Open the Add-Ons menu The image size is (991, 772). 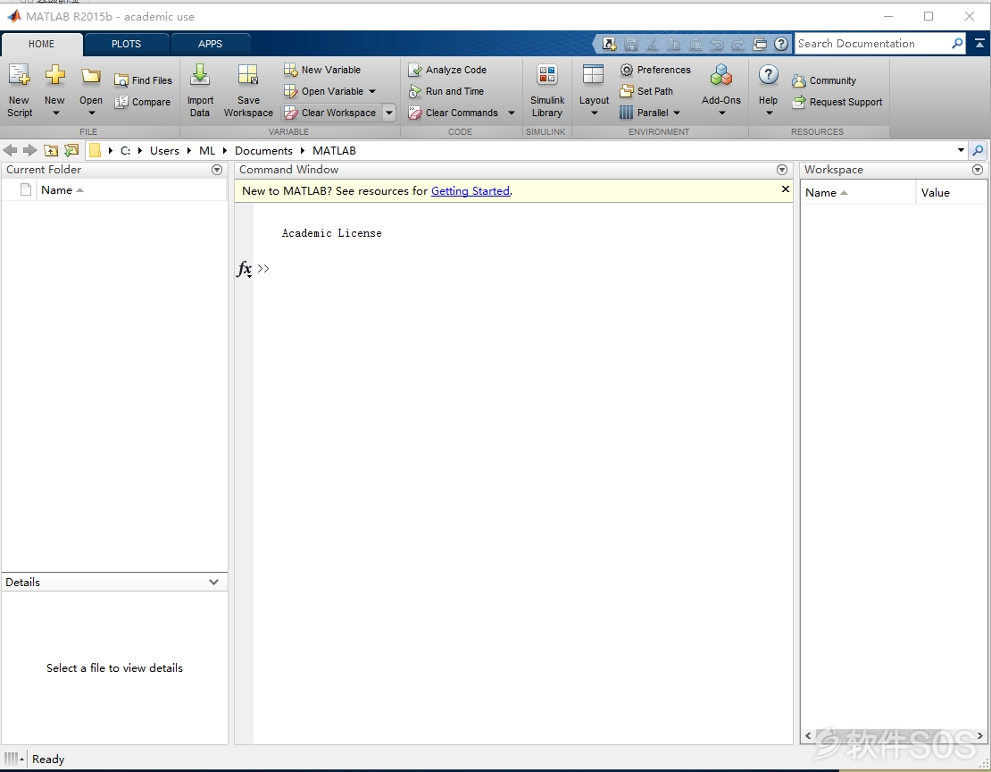point(721,90)
